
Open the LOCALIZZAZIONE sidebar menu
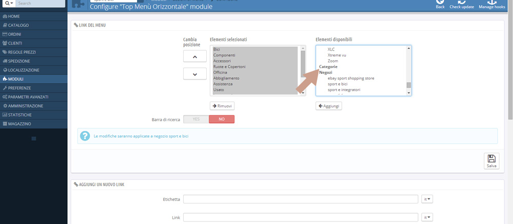(x=34, y=70)
